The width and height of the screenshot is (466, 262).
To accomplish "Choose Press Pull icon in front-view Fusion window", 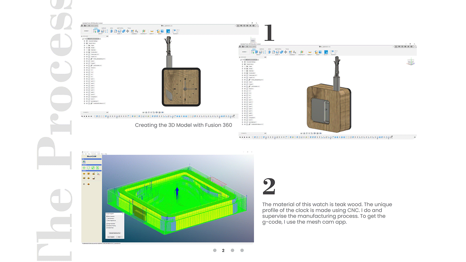I will click(x=112, y=31).
